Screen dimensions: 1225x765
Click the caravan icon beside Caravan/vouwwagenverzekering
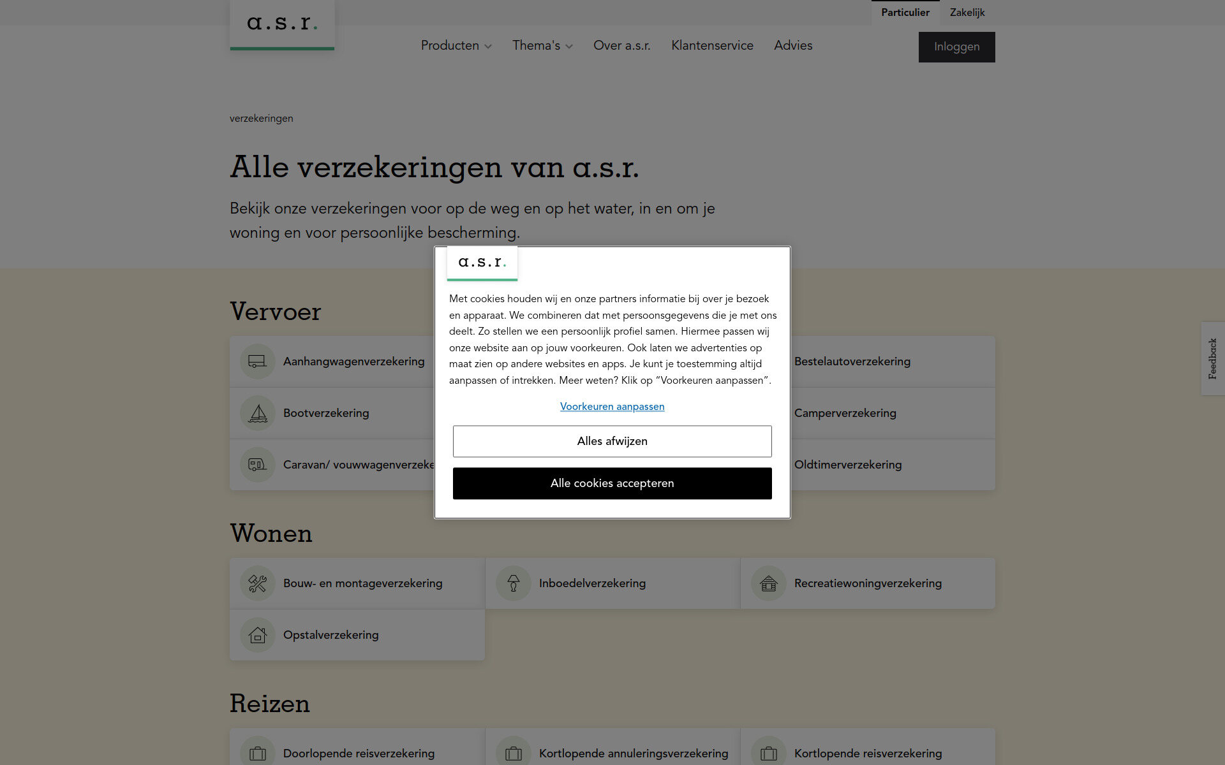[257, 465]
